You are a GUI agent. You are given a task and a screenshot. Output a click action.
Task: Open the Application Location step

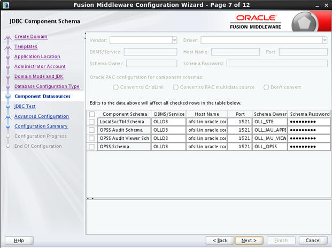(x=37, y=57)
